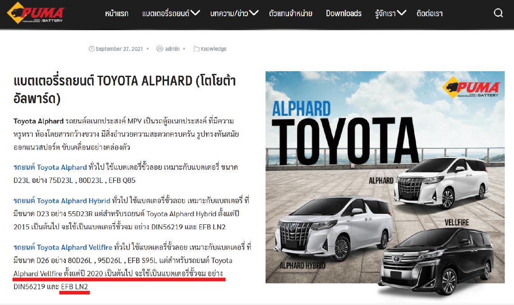Follow the รถยนต์ Toyota Alphard Hybrid link
This screenshot has height=305, width=514.
pyautogui.click(x=62, y=201)
